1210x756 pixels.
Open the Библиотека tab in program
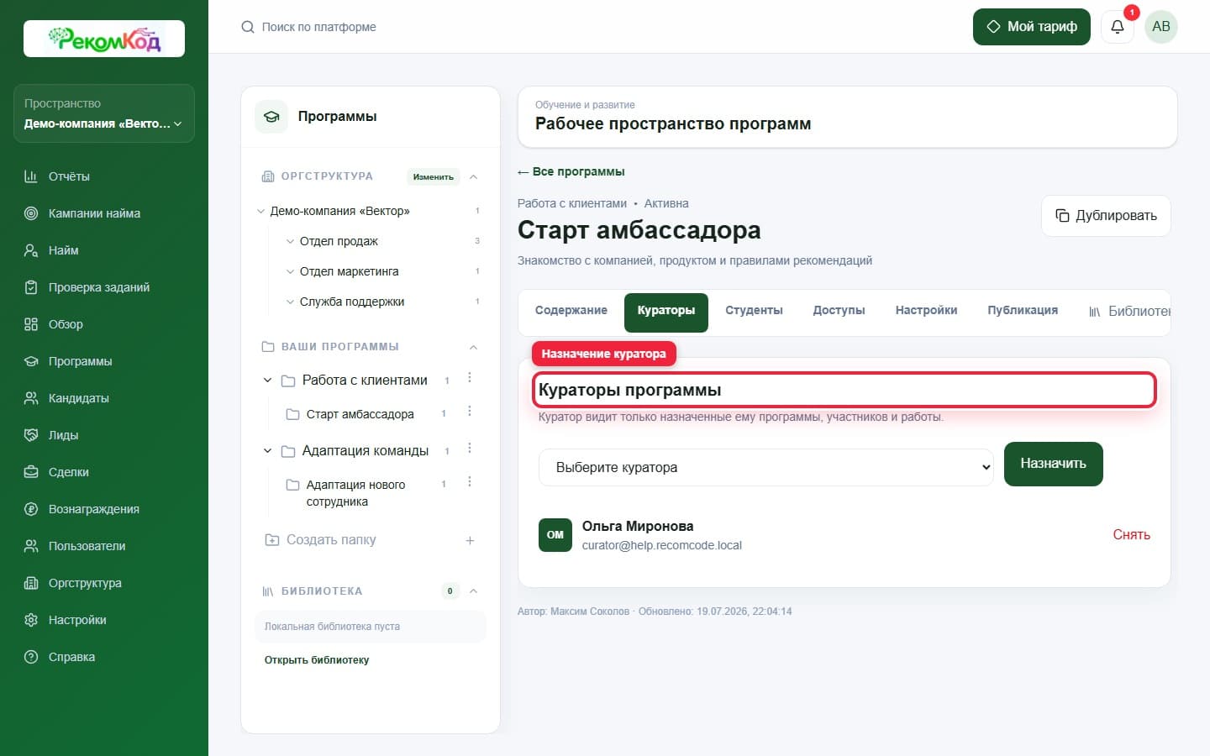pos(1130,312)
